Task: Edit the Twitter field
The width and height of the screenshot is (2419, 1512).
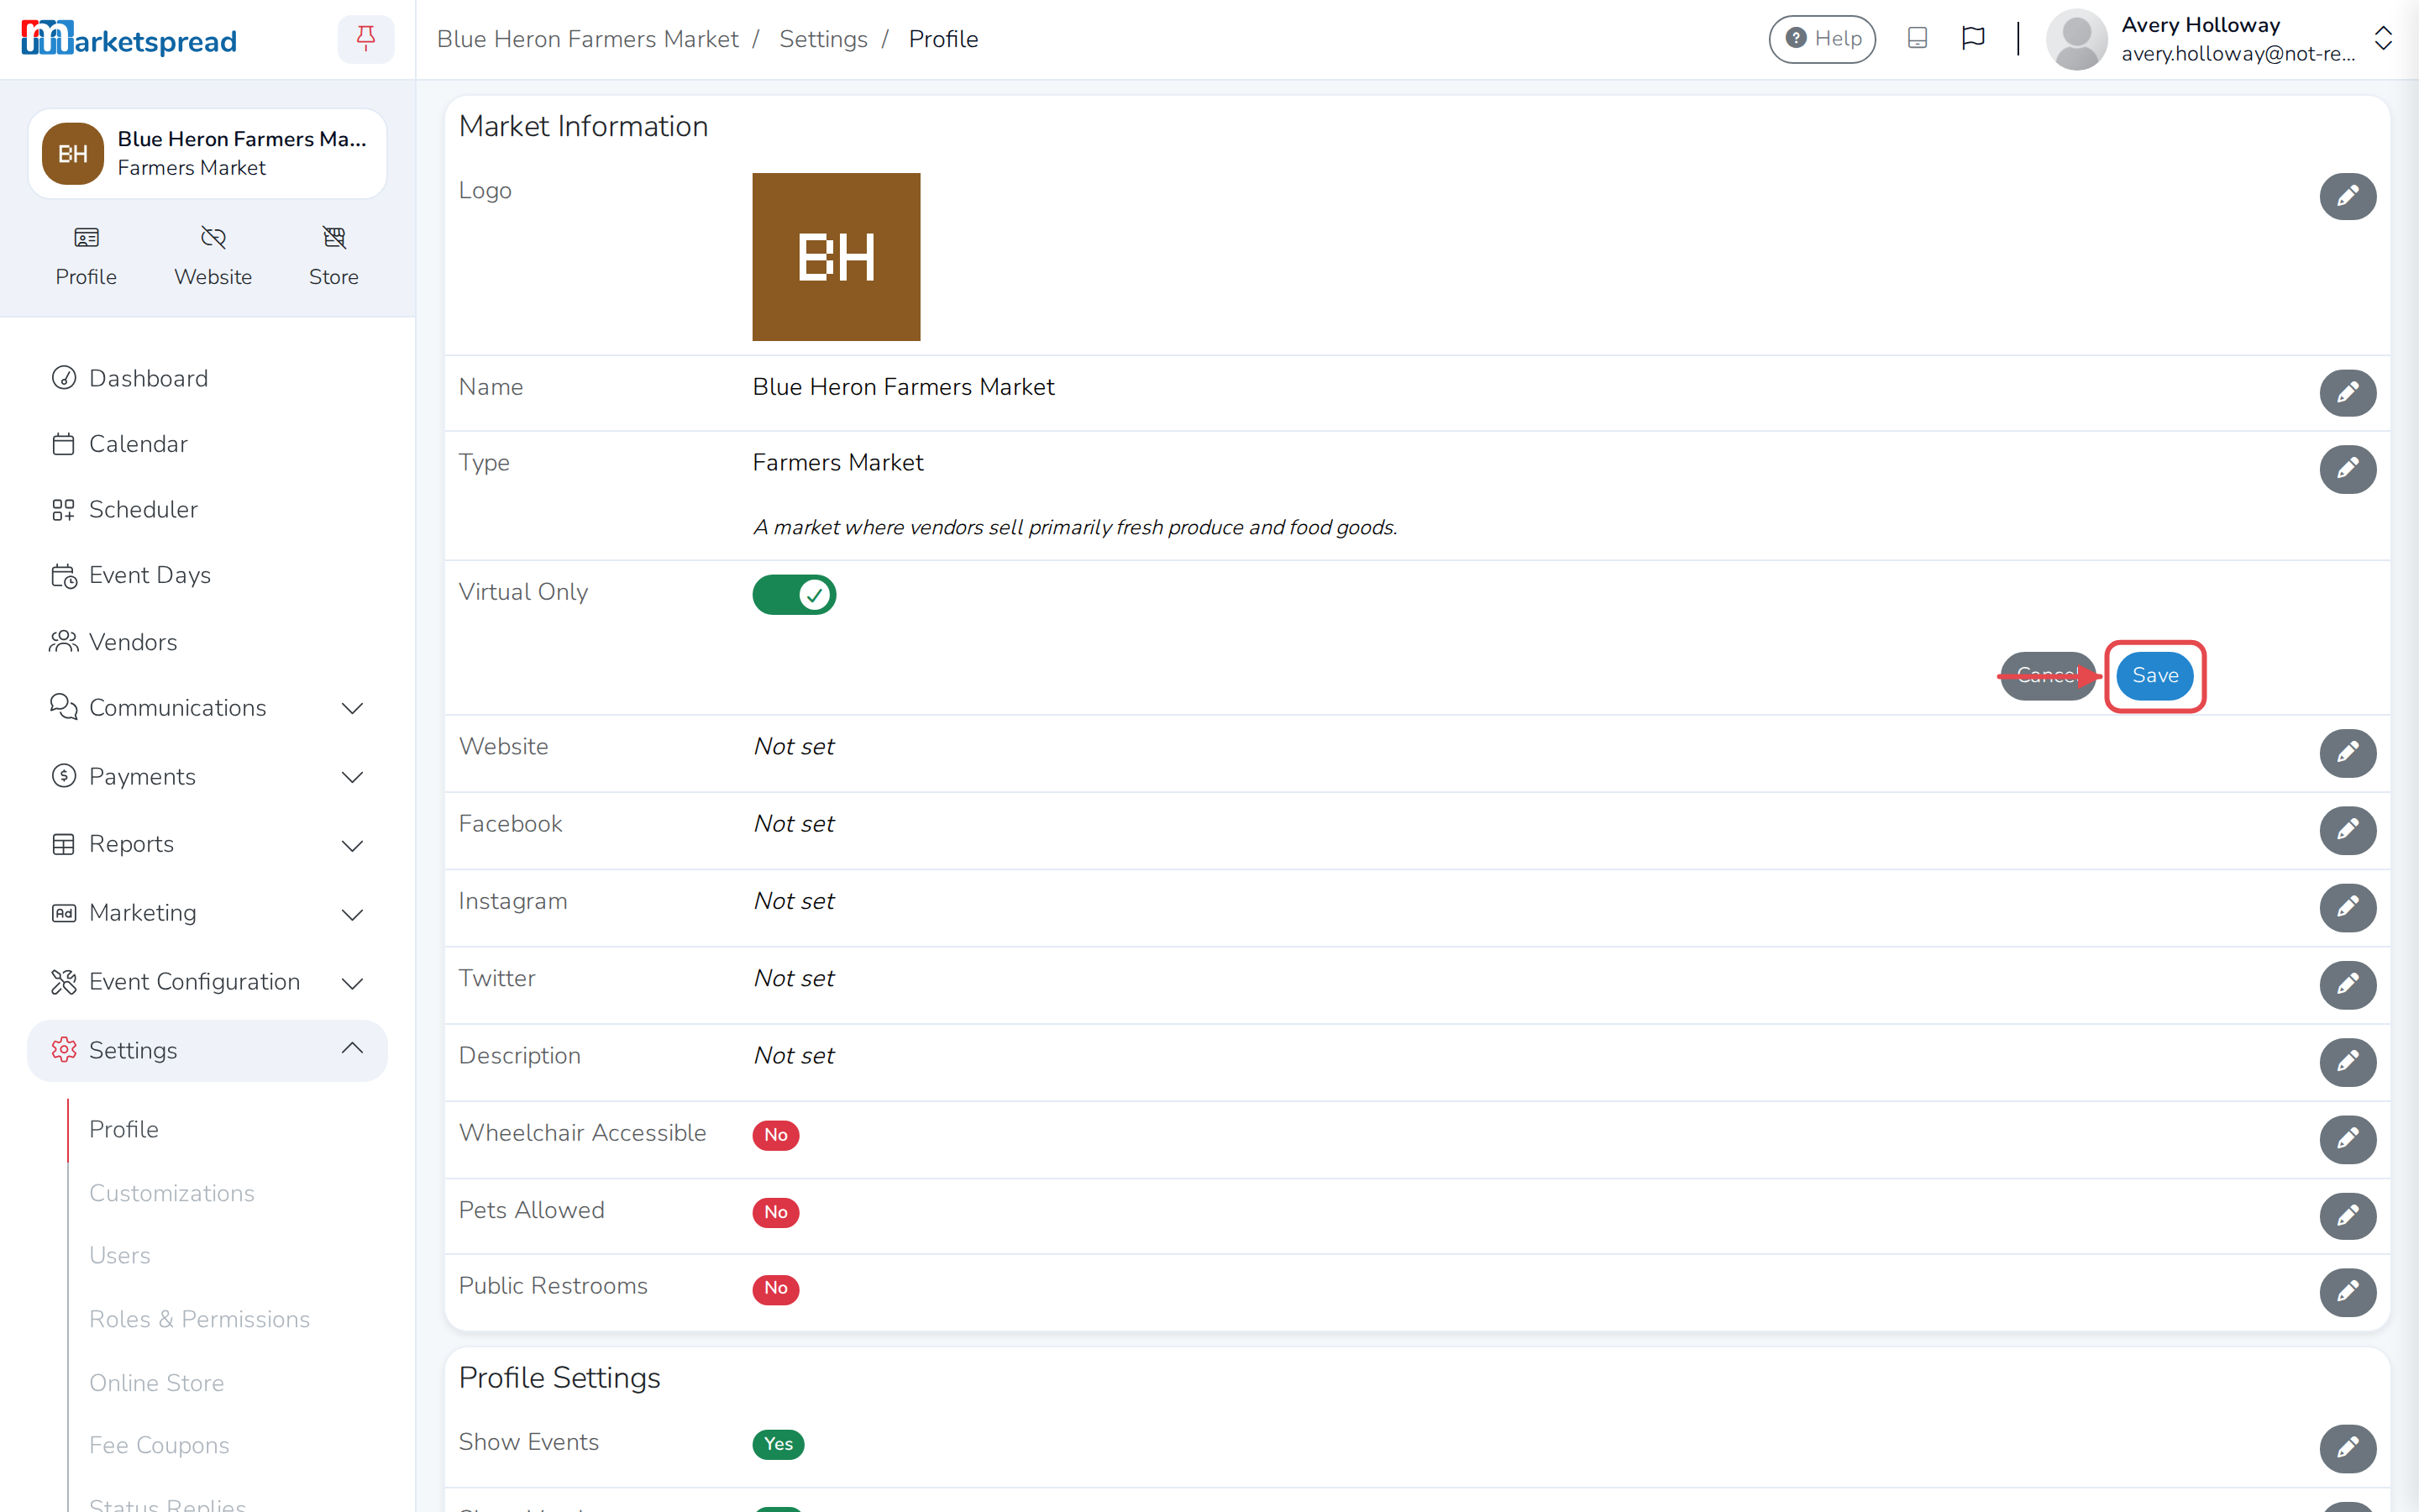Action: pyautogui.click(x=2347, y=985)
